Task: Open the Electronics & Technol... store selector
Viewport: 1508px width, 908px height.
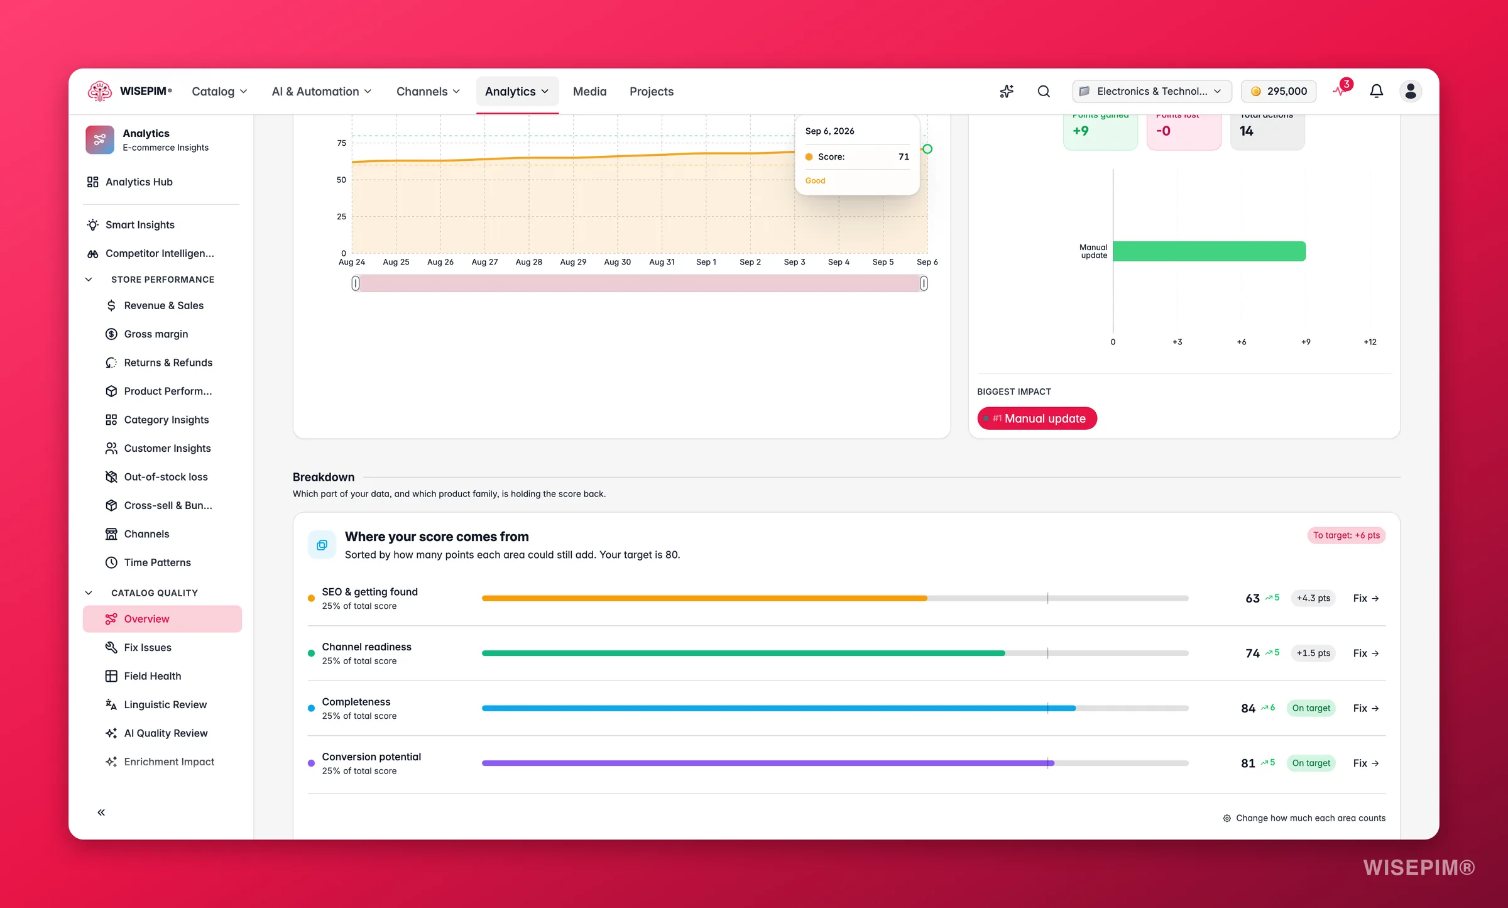Action: click(x=1151, y=91)
